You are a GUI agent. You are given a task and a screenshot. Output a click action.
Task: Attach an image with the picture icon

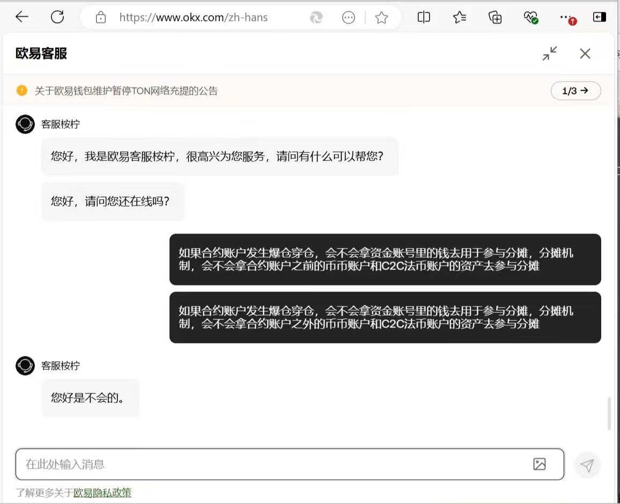(x=540, y=464)
